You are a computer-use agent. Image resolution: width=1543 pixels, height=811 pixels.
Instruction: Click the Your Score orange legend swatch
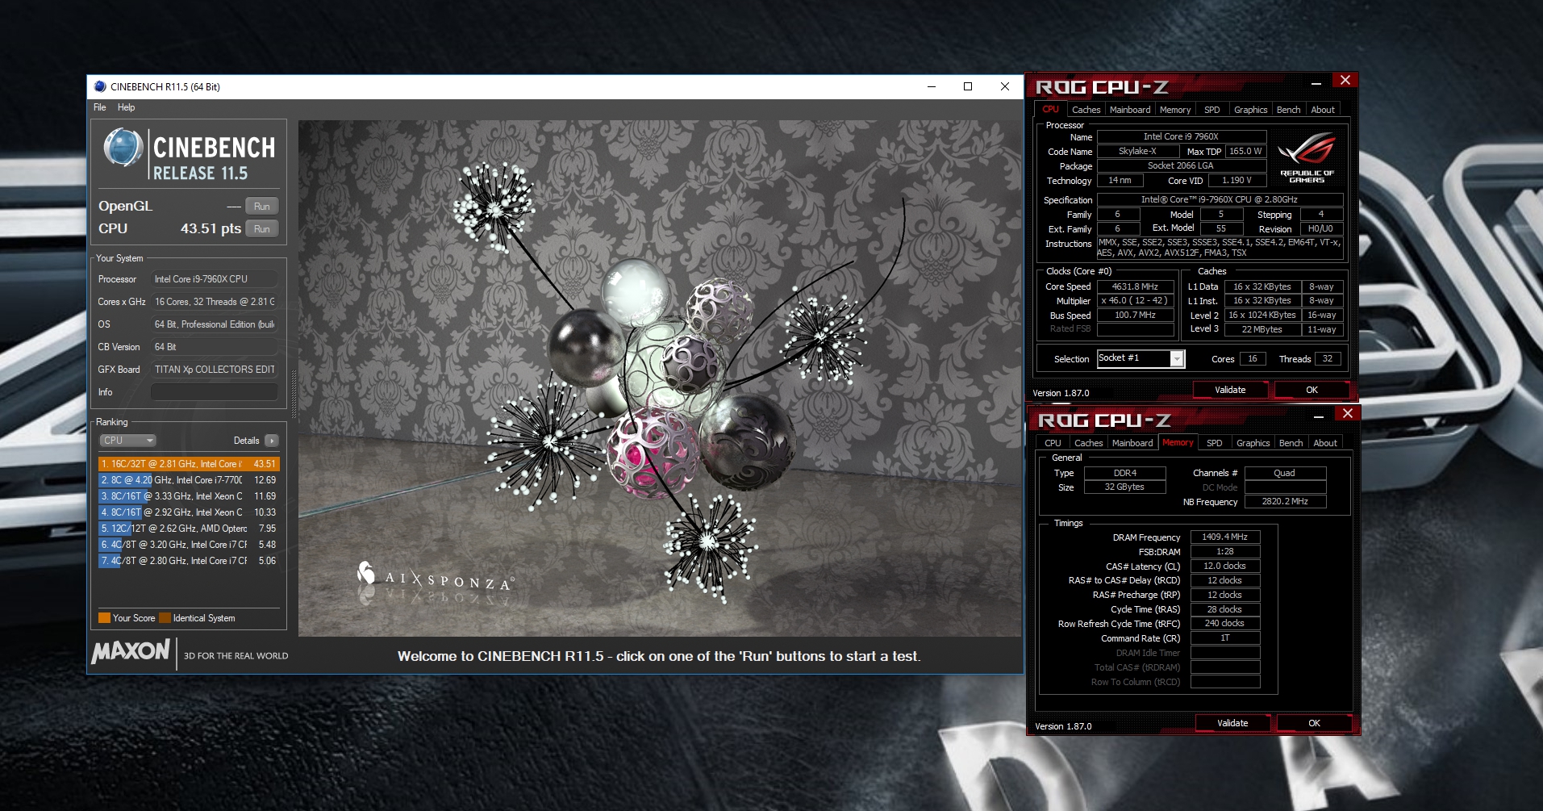(104, 618)
